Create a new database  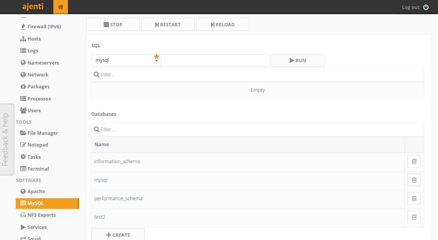[x=118, y=235]
